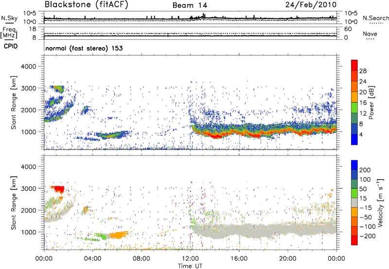This screenshot has width=389, height=269.
Task: Select the 'Freq. [MHz]' axis label
Action: coord(9,33)
